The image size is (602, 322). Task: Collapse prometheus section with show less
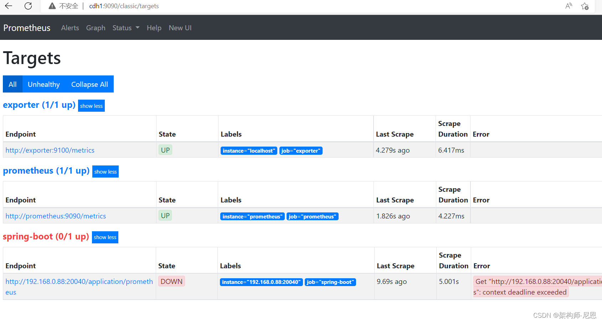point(106,171)
